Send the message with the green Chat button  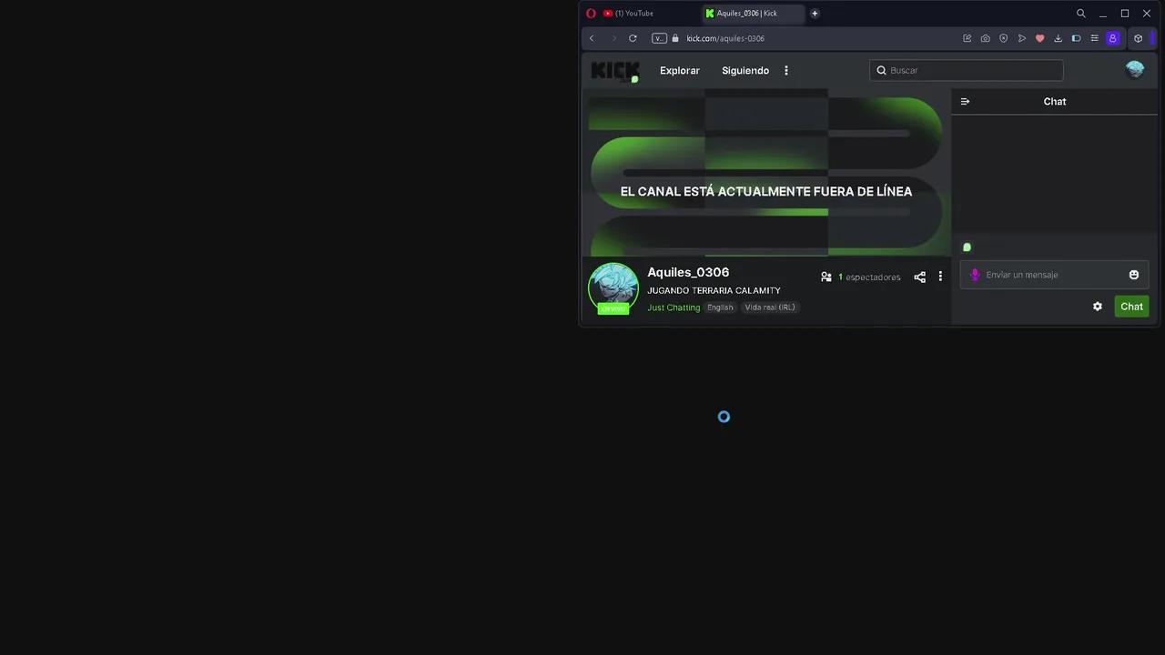[x=1131, y=307]
